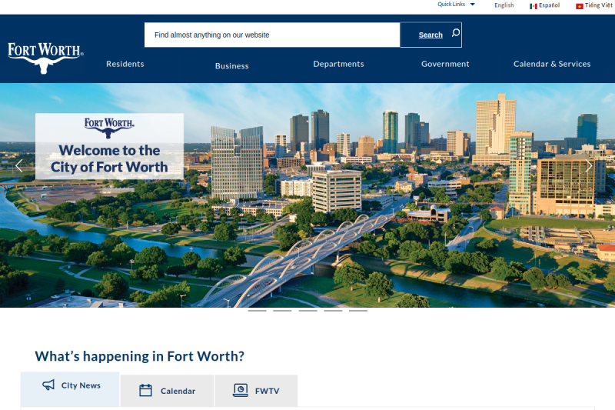Switch site language to Español
Image resolution: width=615 pixels, height=410 pixels.
549,5
